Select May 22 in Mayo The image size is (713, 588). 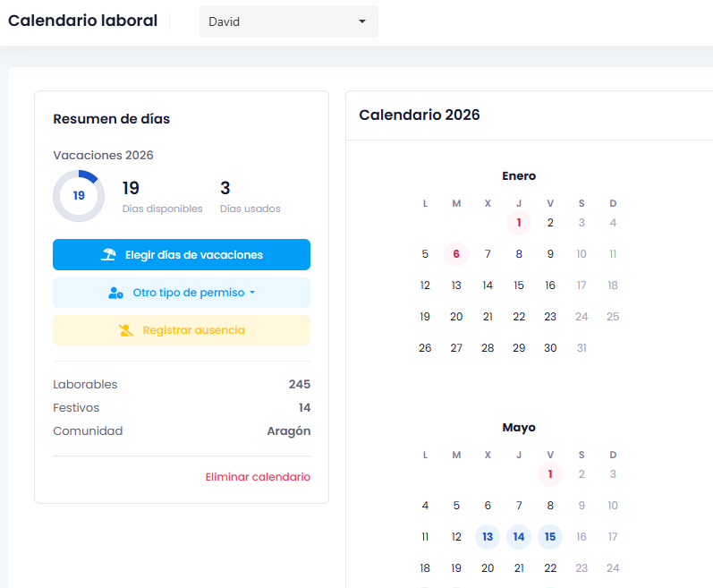pyautogui.click(x=550, y=568)
